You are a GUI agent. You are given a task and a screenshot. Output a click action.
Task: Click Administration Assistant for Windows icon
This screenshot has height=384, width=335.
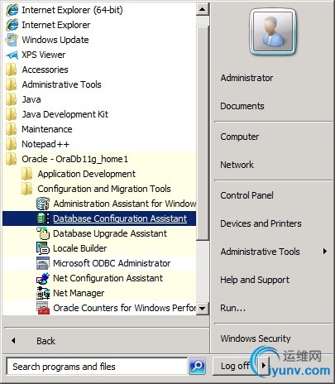(43, 204)
